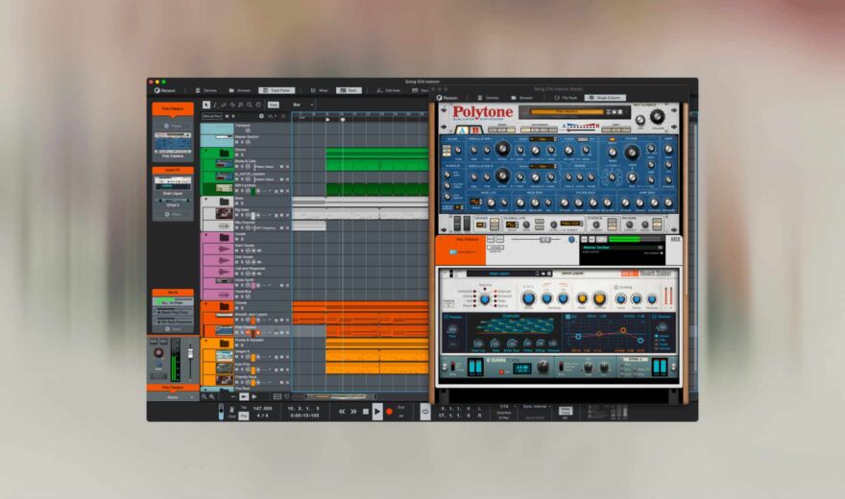Switch to the Mixer tab
This screenshot has width=845, height=499.
tap(320, 90)
